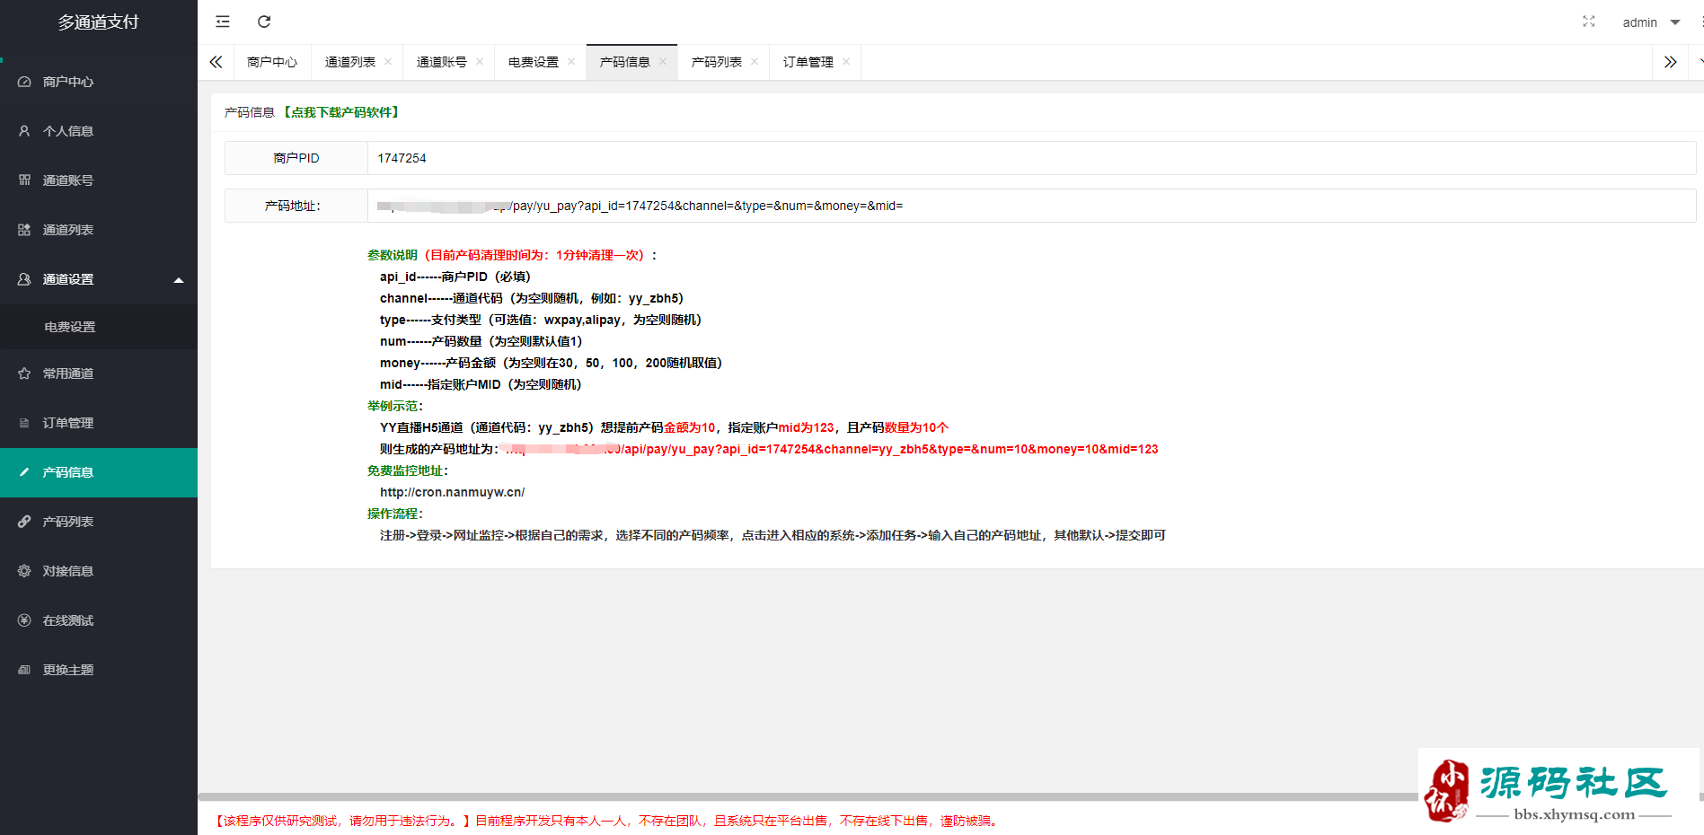Close the 通道列表 tab
Screen dimensions: 1704x835
388,62
